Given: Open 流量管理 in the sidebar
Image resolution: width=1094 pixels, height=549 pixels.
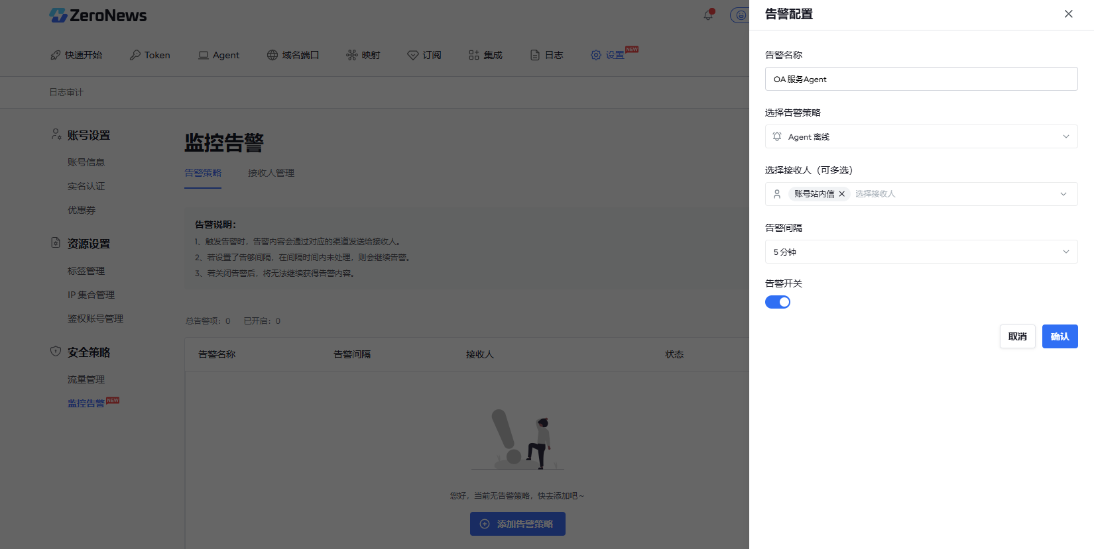Looking at the screenshot, I should coord(86,379).
